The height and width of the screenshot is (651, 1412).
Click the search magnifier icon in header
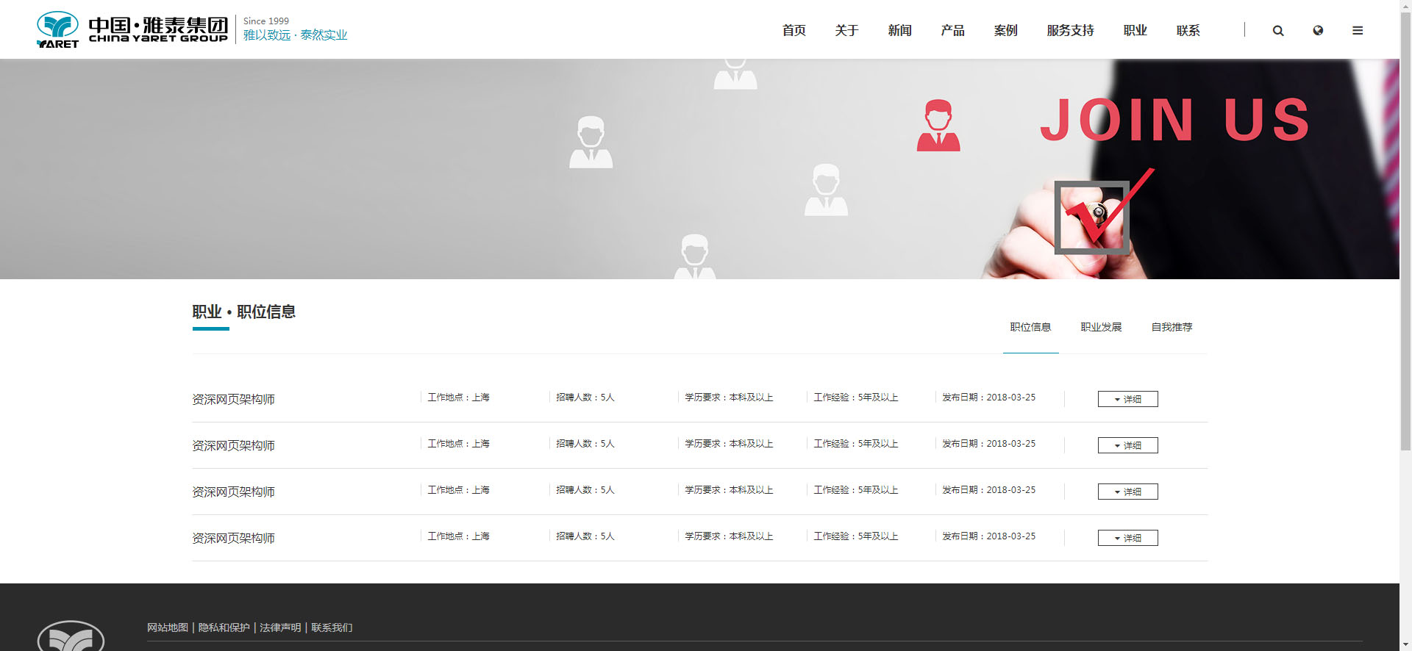coord(1278,31)
